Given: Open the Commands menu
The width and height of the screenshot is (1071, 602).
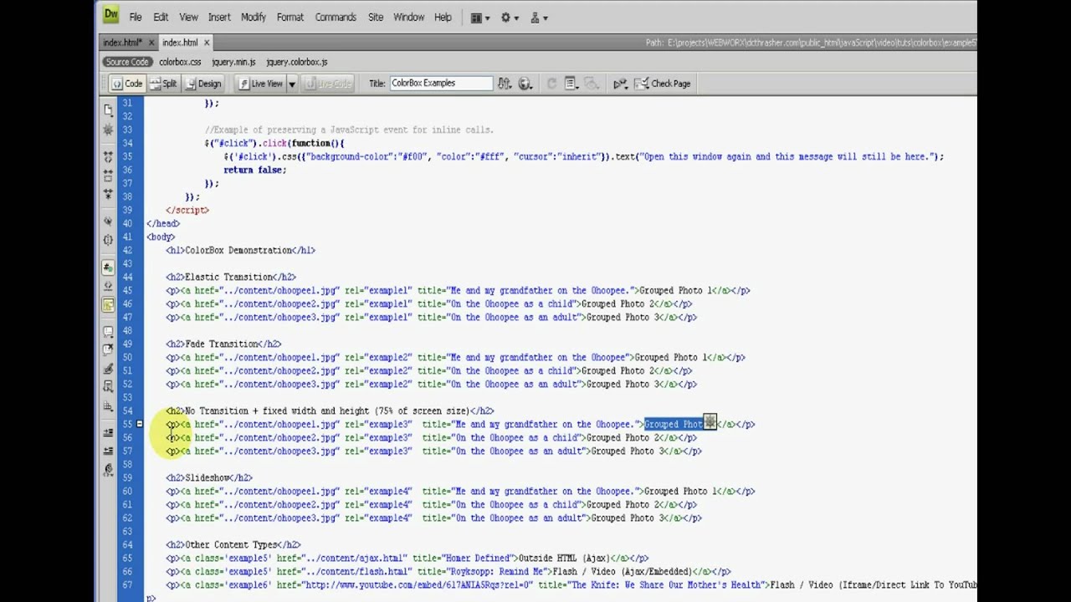Looking at the screenshot, I should coord(336,17).
